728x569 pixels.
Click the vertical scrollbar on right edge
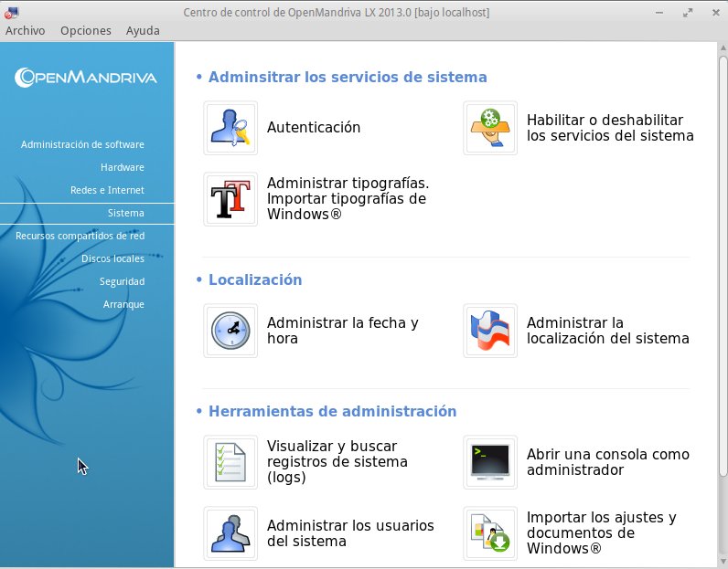tap(723, 266)
